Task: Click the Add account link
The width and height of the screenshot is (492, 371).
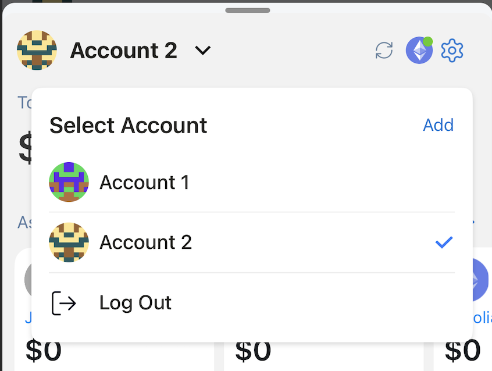Action: (x=438, y=125)
